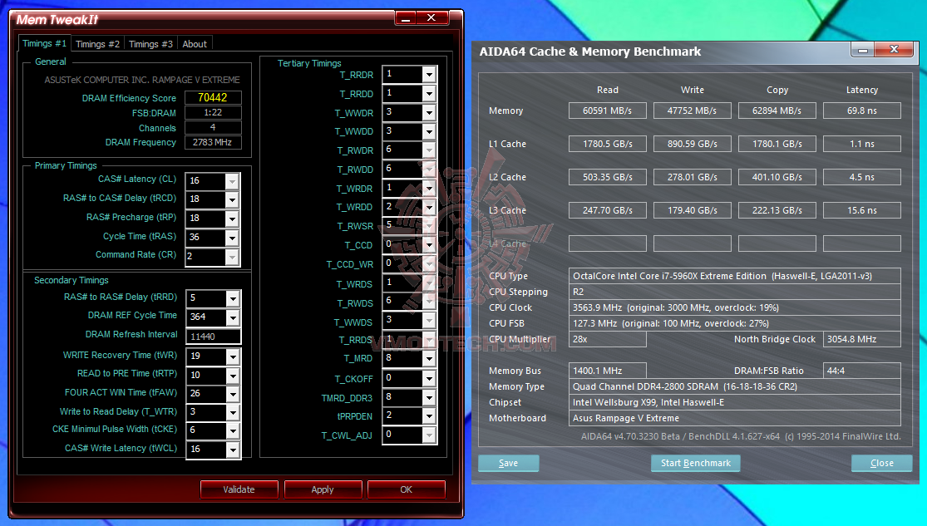
Task: Click the Close button in AIDA64 window
Action: (882, 464)
